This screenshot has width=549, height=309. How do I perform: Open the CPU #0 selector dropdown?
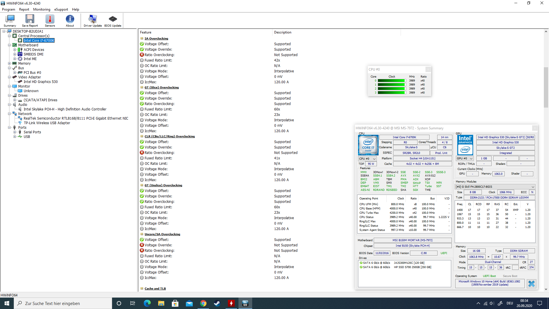(375, 159)
